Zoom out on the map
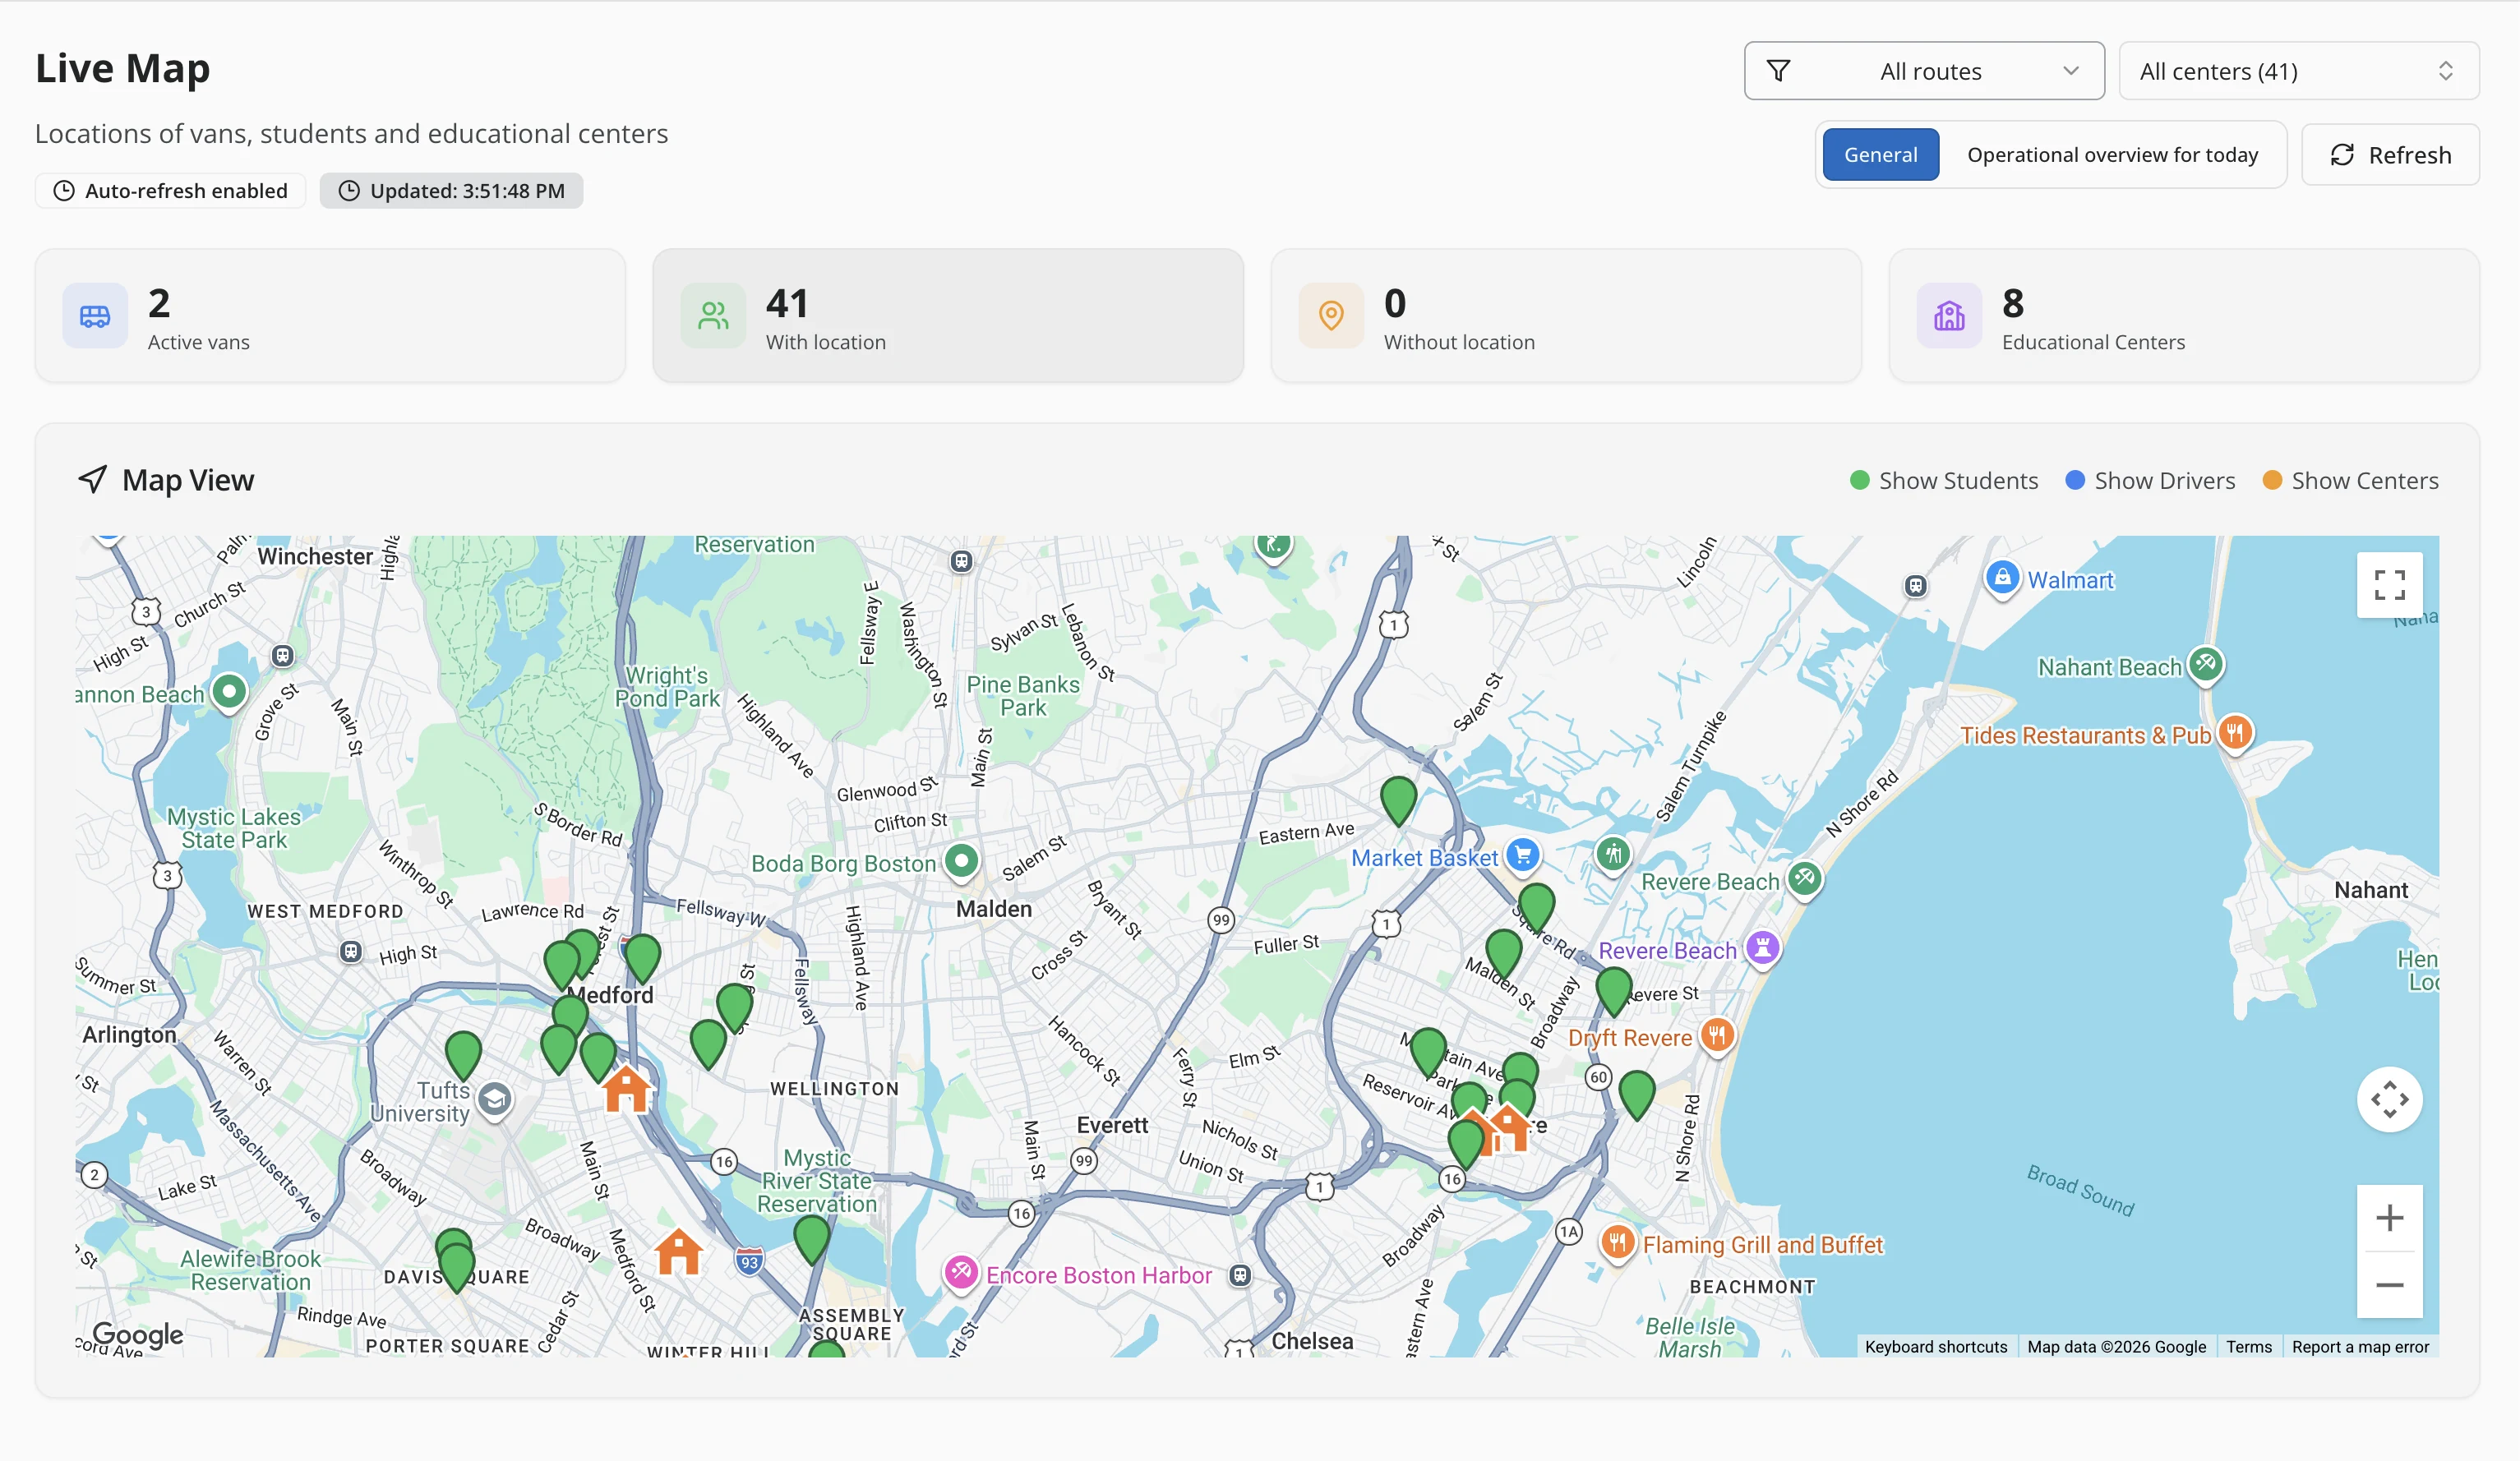Screen dimensions: 2520x1461 [2389, 1285]
